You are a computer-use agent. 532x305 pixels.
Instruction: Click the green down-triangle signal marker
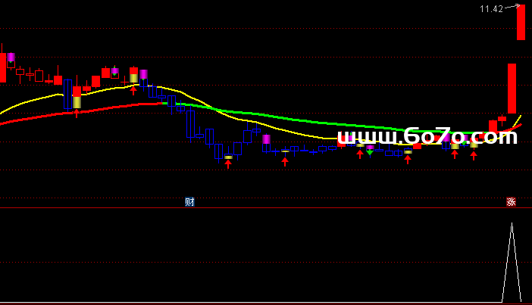(370, 152)
